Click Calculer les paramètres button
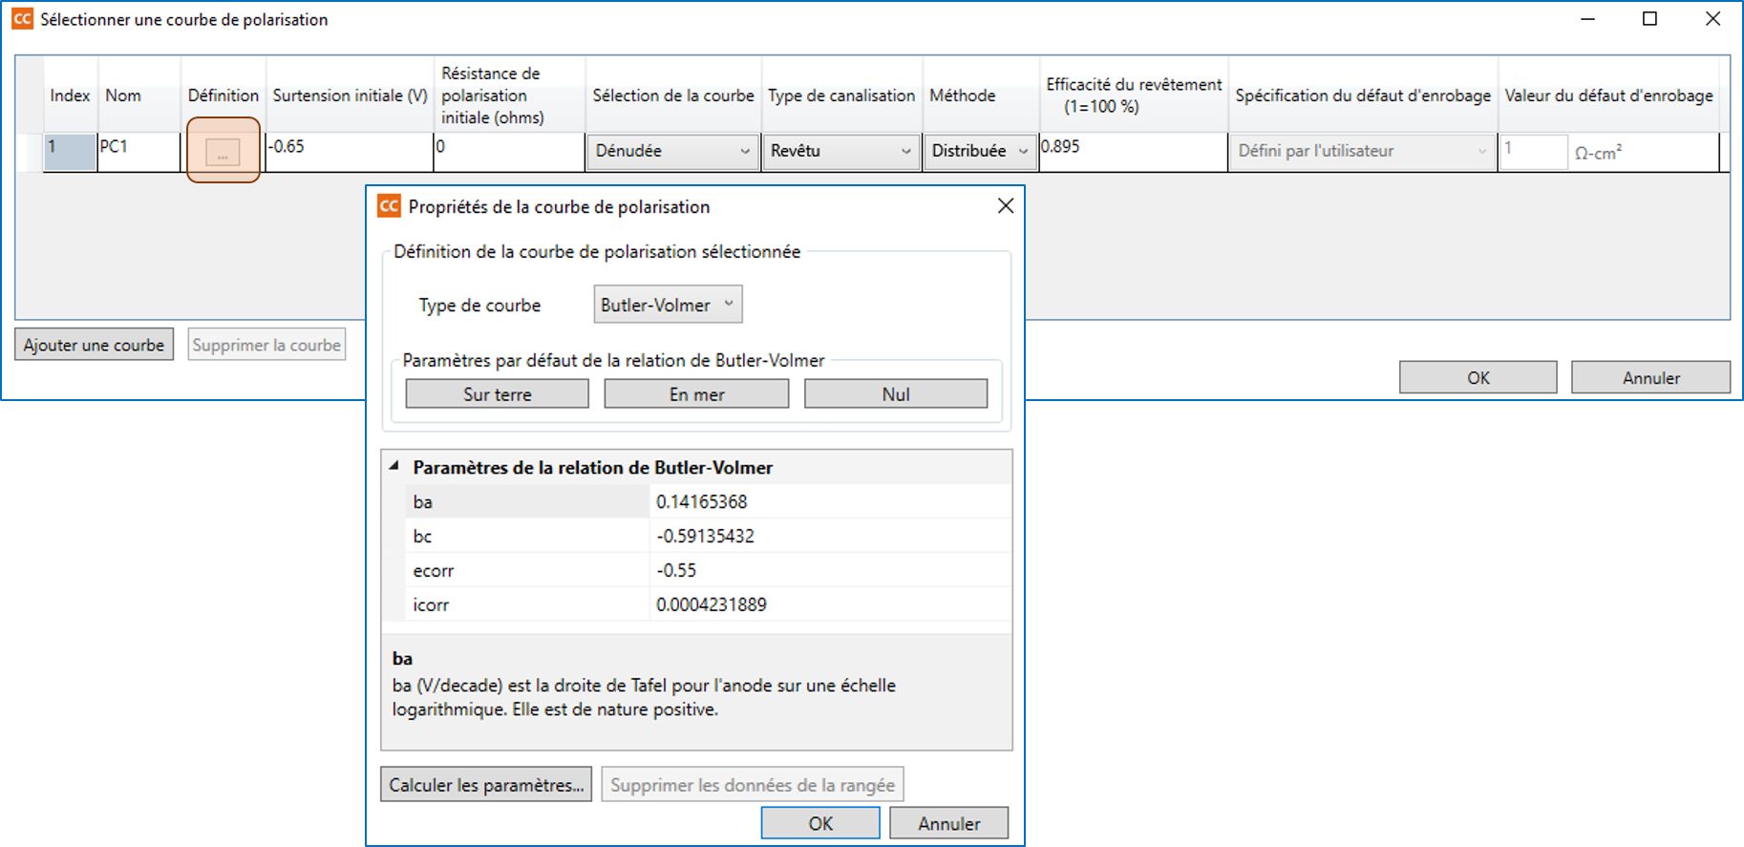 click(x=486, y=785)
